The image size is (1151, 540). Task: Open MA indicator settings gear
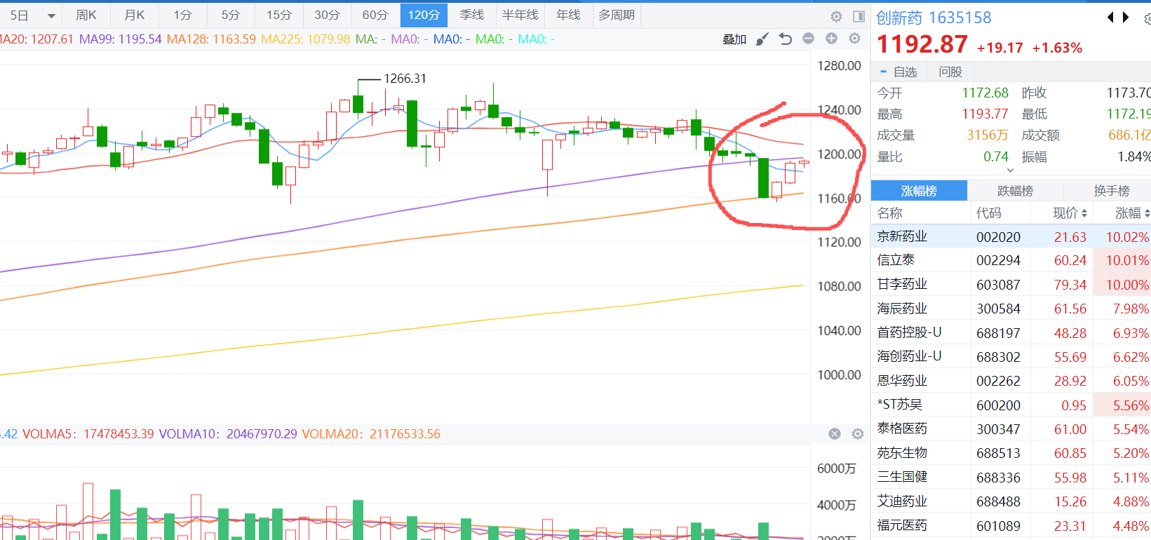(854, 39)
